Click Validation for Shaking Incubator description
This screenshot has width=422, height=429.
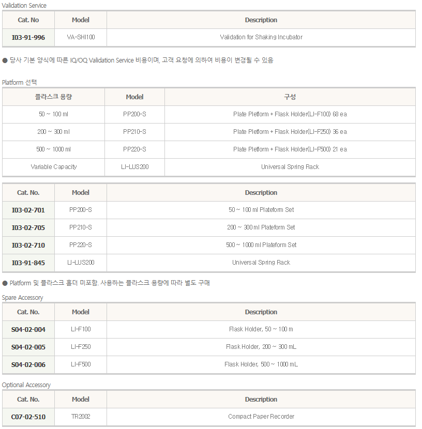click(x=261, y=37)
